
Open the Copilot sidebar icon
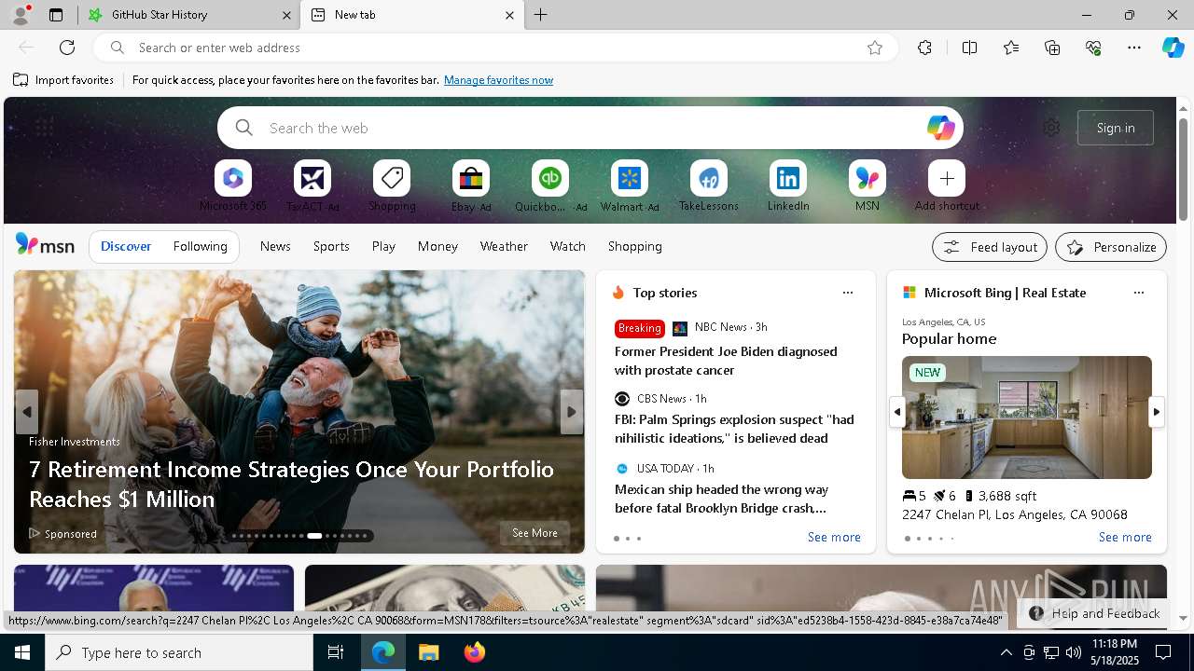pyautogui.click(x=1173, y=48)
